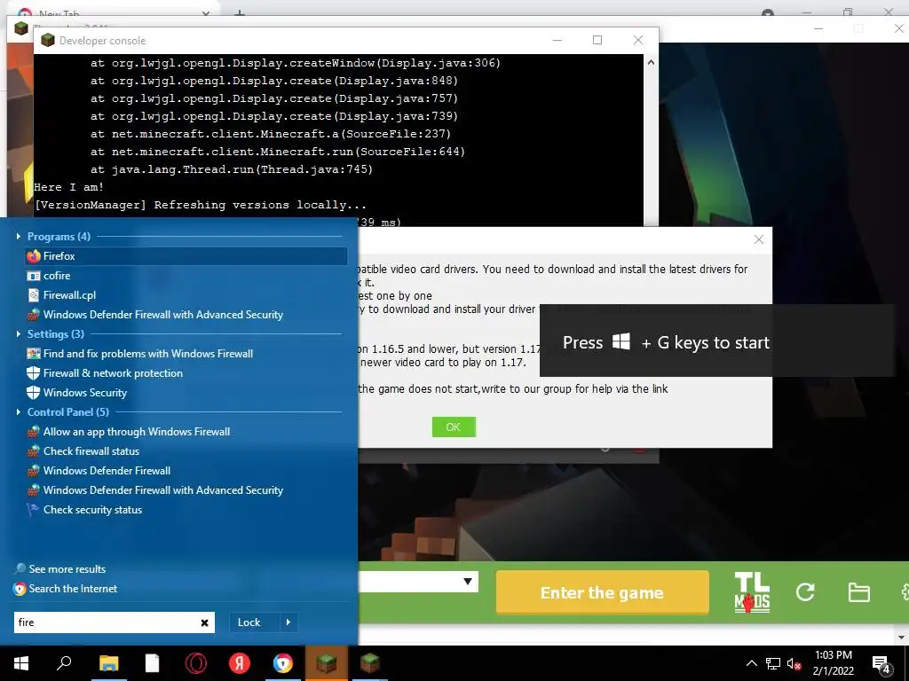
Task: Open the blank document taskbar icon
Action: pos(152,663)
